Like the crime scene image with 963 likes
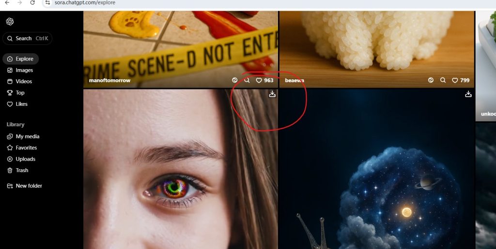Screen dimensions: 496x249 click(259, 80)
